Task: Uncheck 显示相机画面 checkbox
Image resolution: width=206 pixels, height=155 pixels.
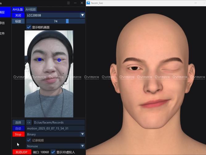Action: click(x=29, y=27)
